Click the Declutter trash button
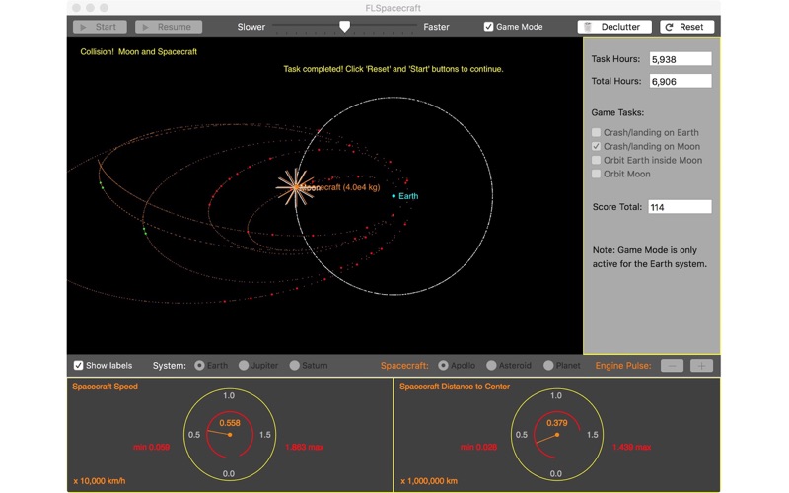This screenshot has width=789, height=493. 613,27
